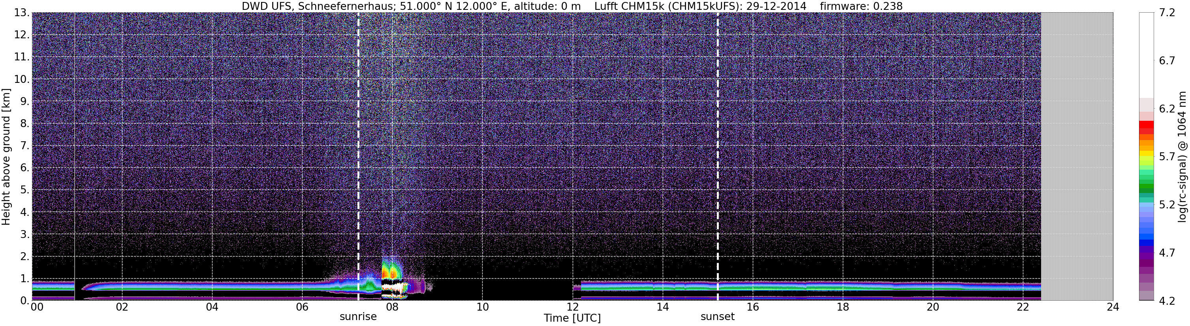Click the white top section of the colorbar
This screenshot has height=326, width=1190.
tap(1147, 55)
